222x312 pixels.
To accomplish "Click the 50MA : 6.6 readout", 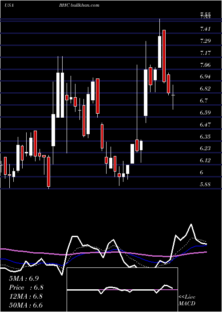I will [26, 305].
